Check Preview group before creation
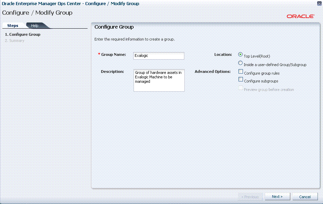Image resolution: width=323 pixels, height=204 pixels. (241, 88)
